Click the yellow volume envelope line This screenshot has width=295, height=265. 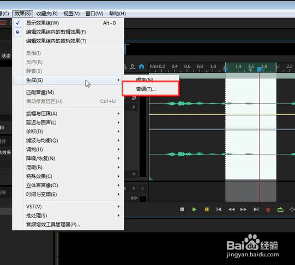tap(222, 114)
